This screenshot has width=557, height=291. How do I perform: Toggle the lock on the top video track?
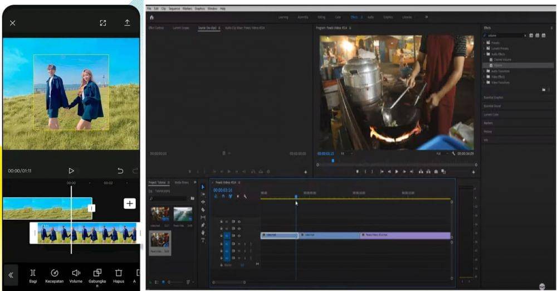(221, 221)
